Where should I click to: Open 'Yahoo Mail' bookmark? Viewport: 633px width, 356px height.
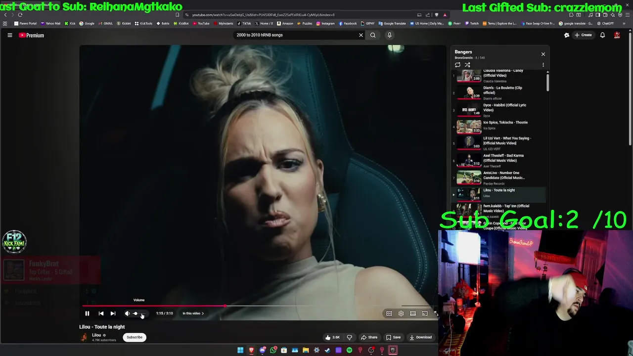coord(50,23)
